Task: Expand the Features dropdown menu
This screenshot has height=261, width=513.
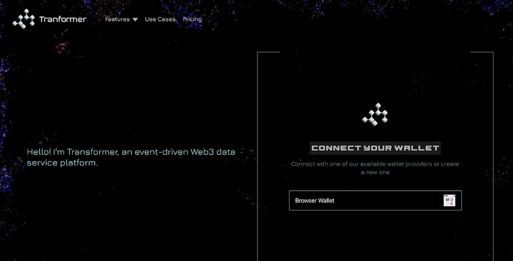Action: pyautogui.click(x=121, y=19)
